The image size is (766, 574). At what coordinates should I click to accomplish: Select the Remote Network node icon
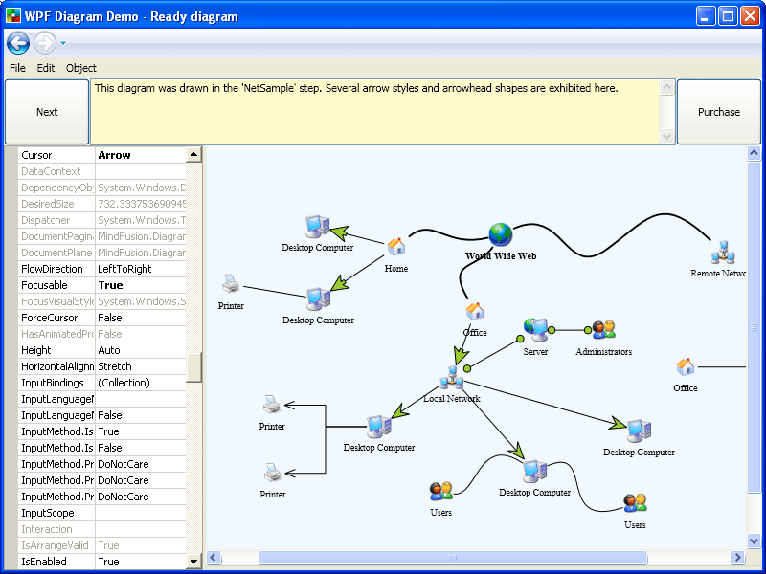point(723,253)
